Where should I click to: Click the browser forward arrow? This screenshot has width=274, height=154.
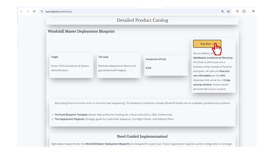tap(28, 11)
